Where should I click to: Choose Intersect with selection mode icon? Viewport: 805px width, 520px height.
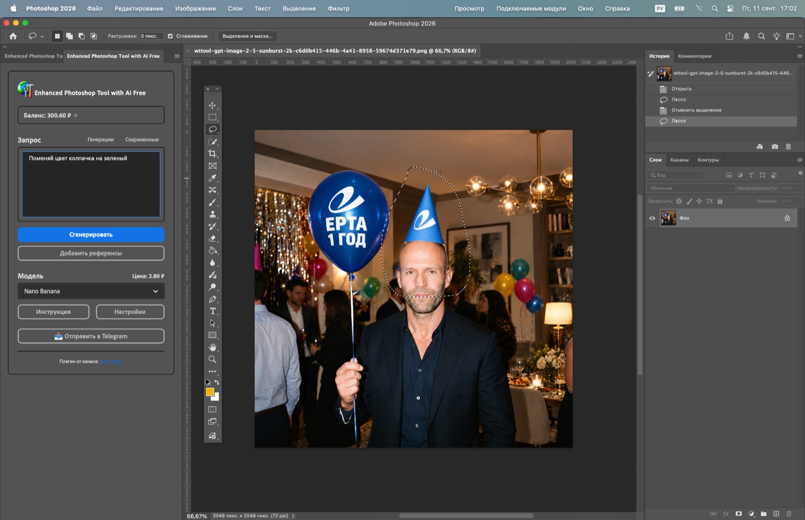click(x=94, y=36)
